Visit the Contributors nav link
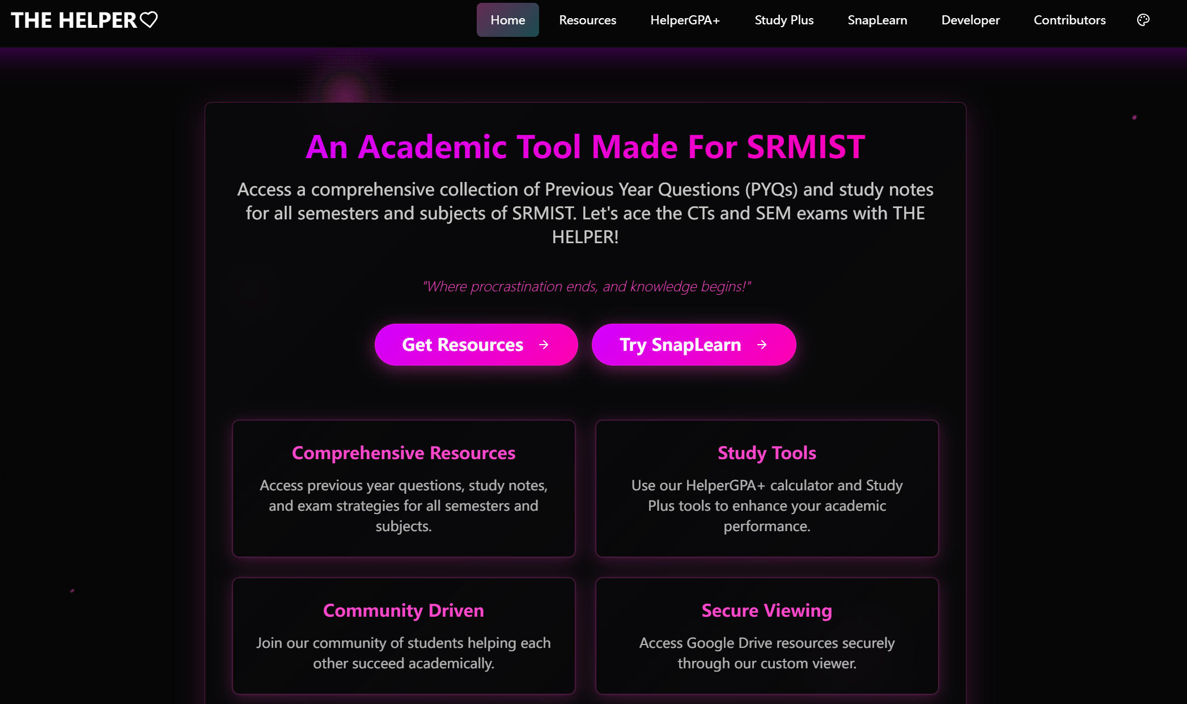The height and width of the screenshot is (704, 1187). (x=1069, y=20)
